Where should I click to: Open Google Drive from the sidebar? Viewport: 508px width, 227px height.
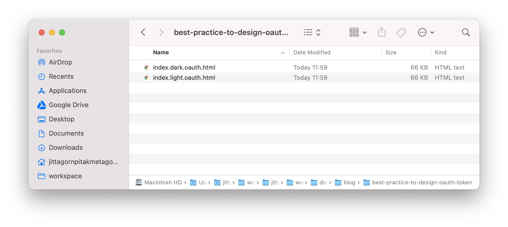tap(68, 105)
